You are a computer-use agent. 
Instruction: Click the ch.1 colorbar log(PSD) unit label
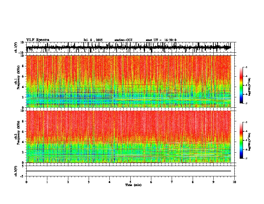click(x=250, y=87)
